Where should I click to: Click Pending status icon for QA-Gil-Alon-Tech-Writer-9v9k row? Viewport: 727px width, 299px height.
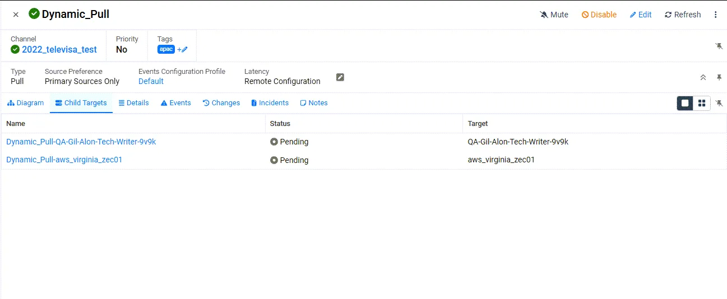(274, 142)
